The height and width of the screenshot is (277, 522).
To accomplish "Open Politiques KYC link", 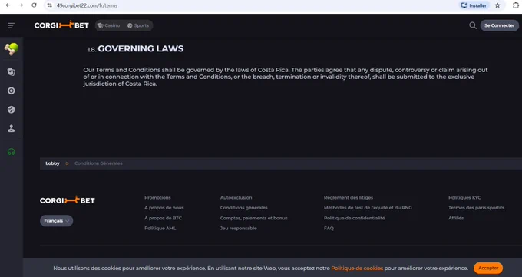I will click(x=464, y=197).
